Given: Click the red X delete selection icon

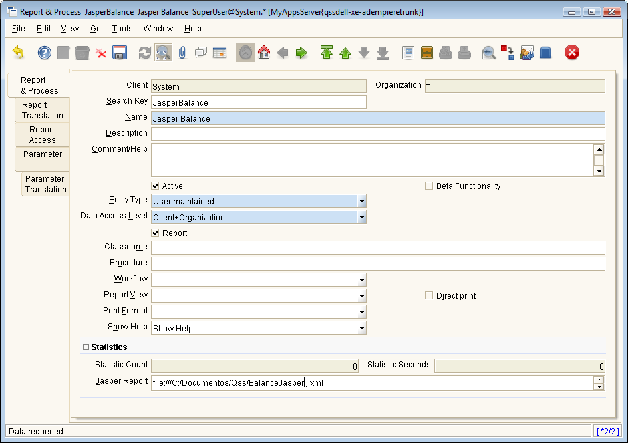Looking at the screenshot, I should (100, 53).
